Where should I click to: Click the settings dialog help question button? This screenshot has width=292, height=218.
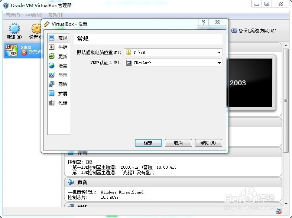tap(204, 22)
